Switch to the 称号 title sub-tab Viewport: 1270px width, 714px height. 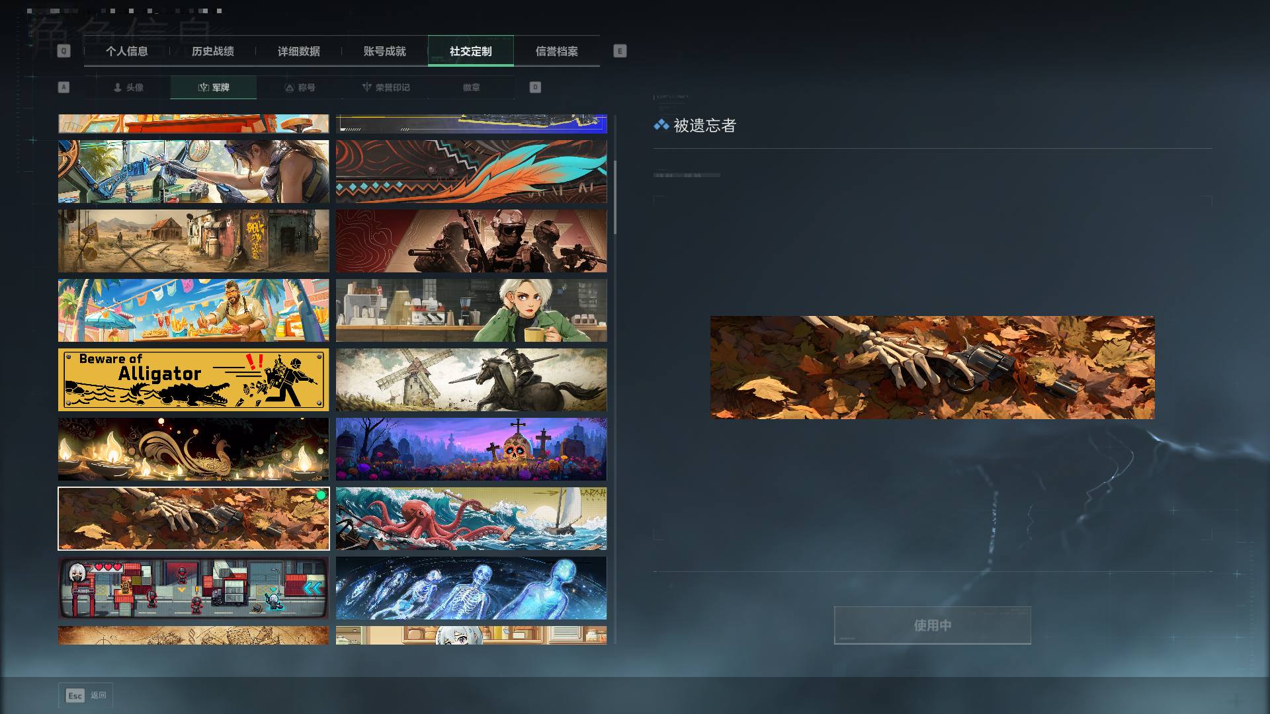300,87
